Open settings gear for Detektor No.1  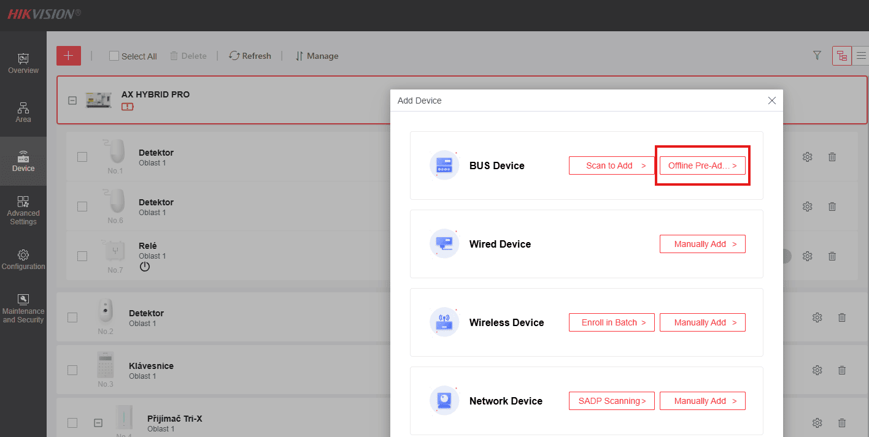(x=808, y=157)
